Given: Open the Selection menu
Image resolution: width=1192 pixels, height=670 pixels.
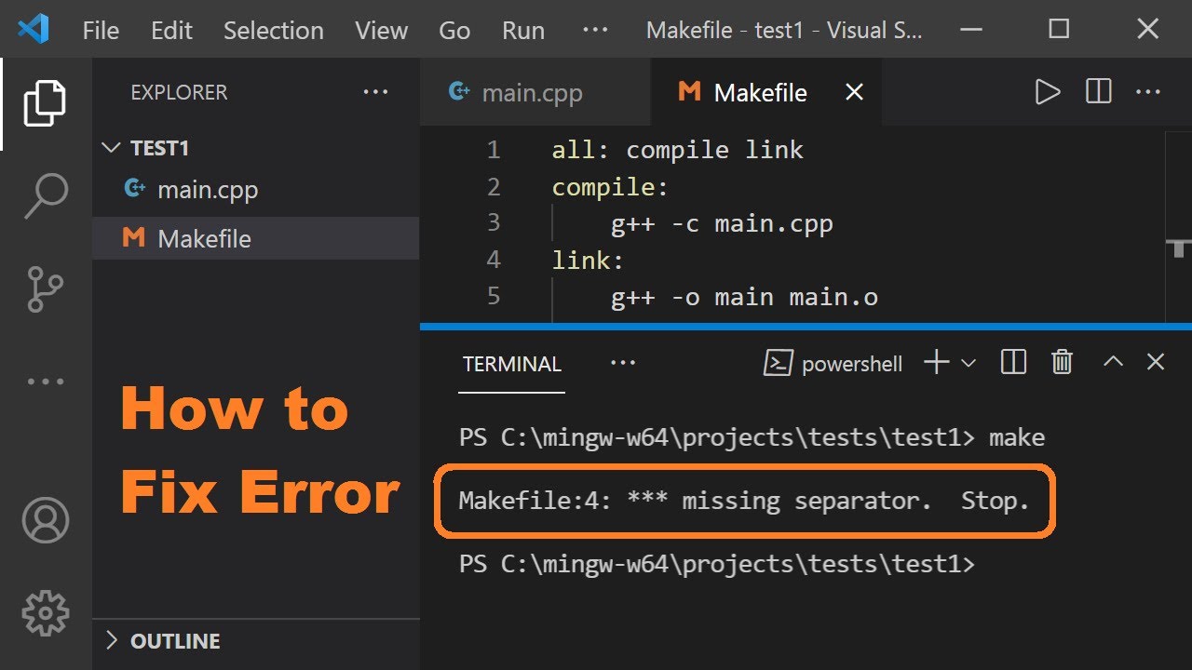Looking at the screenshot, I should pyautogui.click(x=274, y=30).
